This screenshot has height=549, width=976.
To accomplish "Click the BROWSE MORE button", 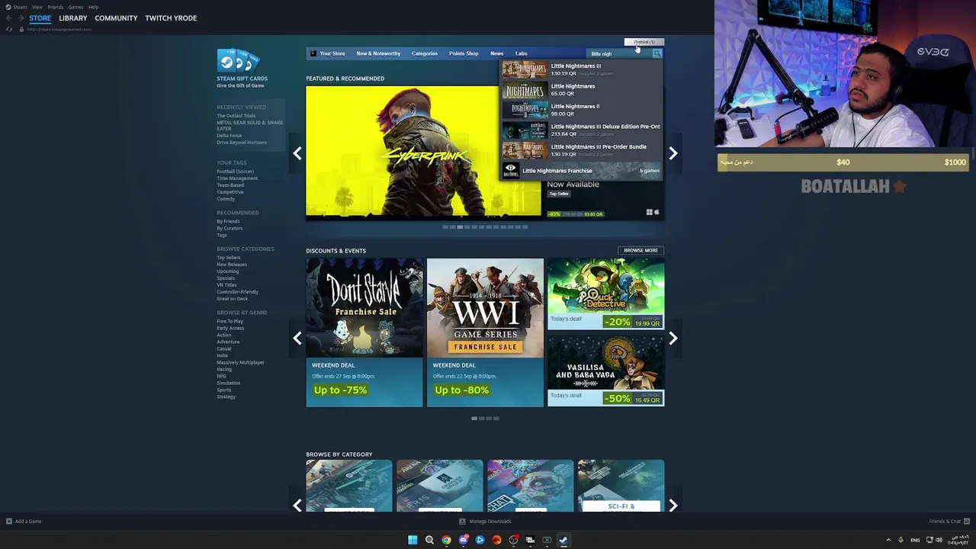I will 640,250.
